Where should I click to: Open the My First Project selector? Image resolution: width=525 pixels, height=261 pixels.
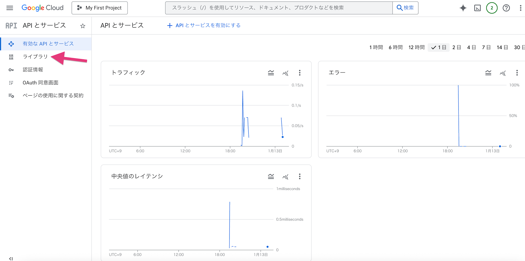[x=99, y=8]
